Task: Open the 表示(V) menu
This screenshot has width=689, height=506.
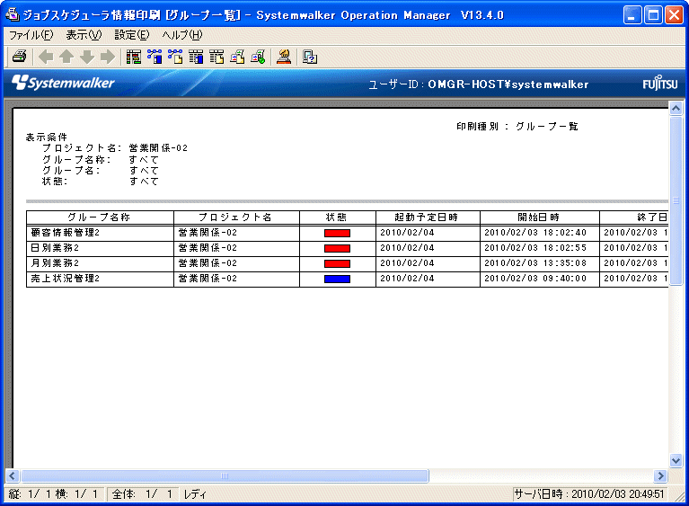Action: pos(84,34)
